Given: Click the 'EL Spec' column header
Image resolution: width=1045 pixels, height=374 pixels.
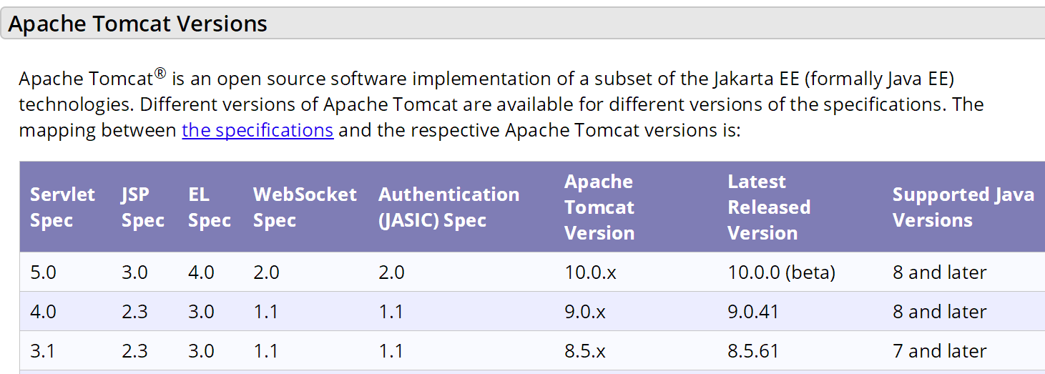Looking at the screenshot, I should tap(210, 207).
